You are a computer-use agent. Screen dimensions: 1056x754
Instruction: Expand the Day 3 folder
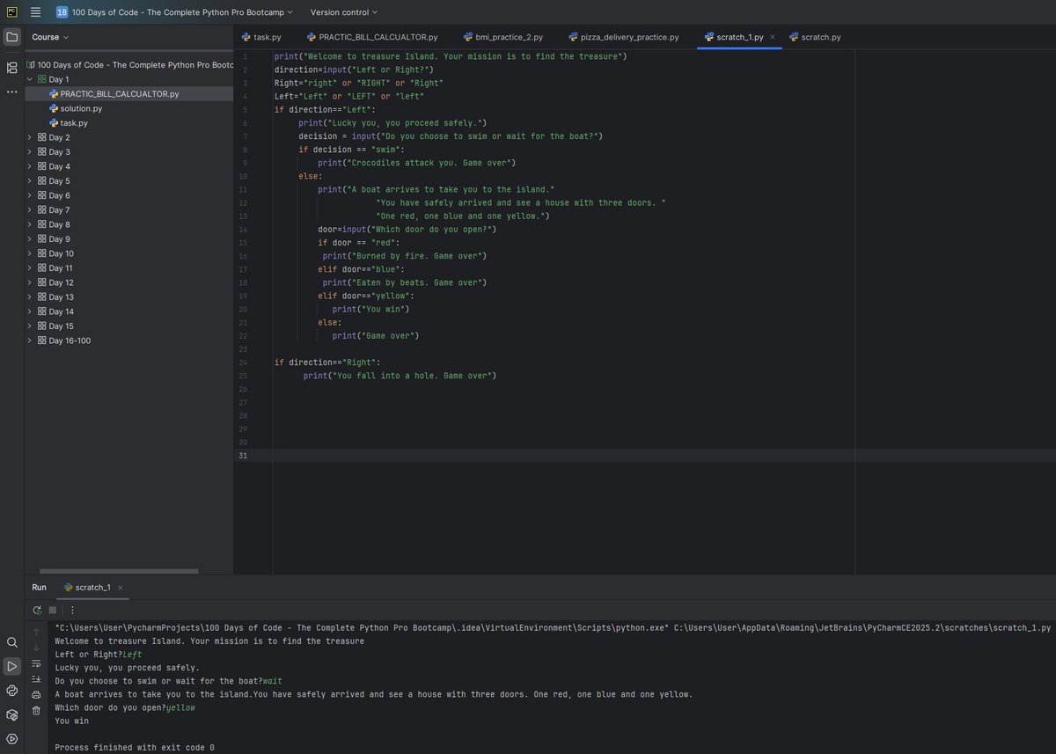click(x=29, y=152)
